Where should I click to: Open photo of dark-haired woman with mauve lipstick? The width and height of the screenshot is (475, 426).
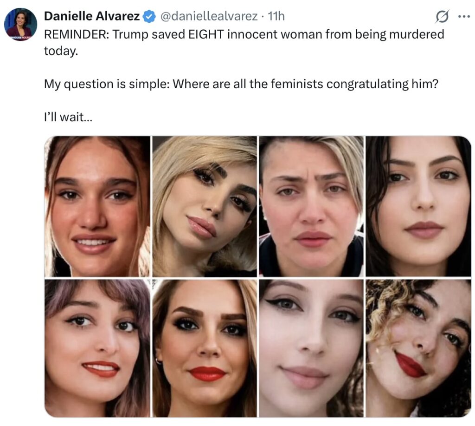pos(418,206)
